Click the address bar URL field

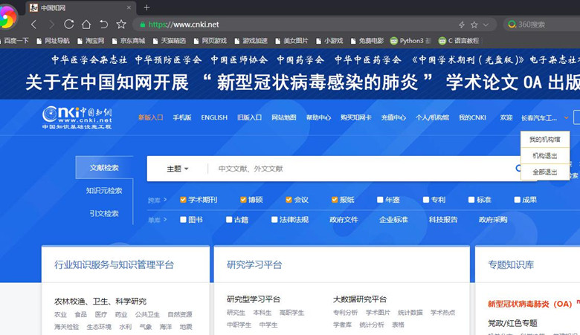[296, 25]
